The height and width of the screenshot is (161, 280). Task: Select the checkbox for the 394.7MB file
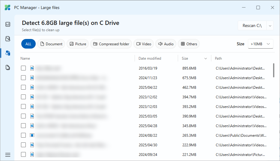point(23,97)
